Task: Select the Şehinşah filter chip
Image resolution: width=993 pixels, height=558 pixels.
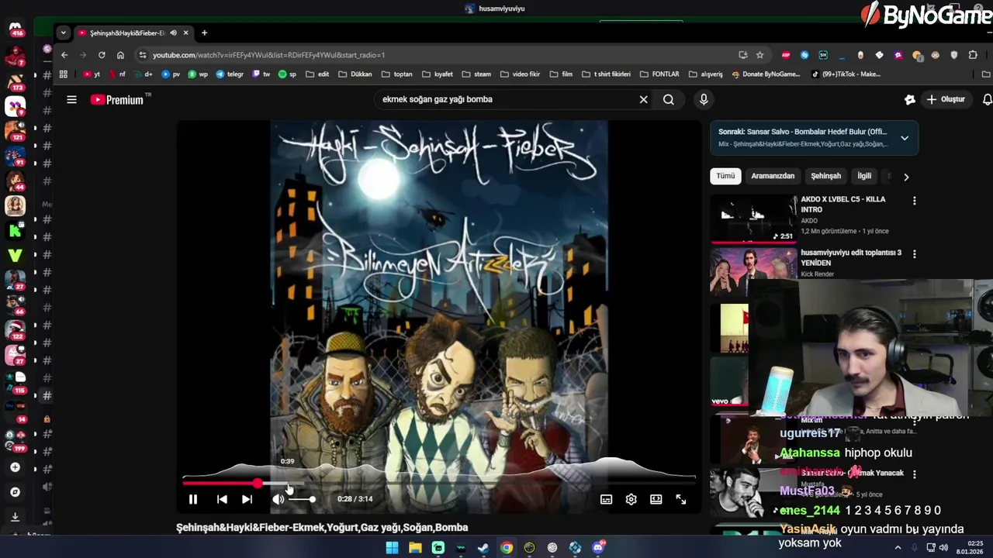Action: [825, 176]
